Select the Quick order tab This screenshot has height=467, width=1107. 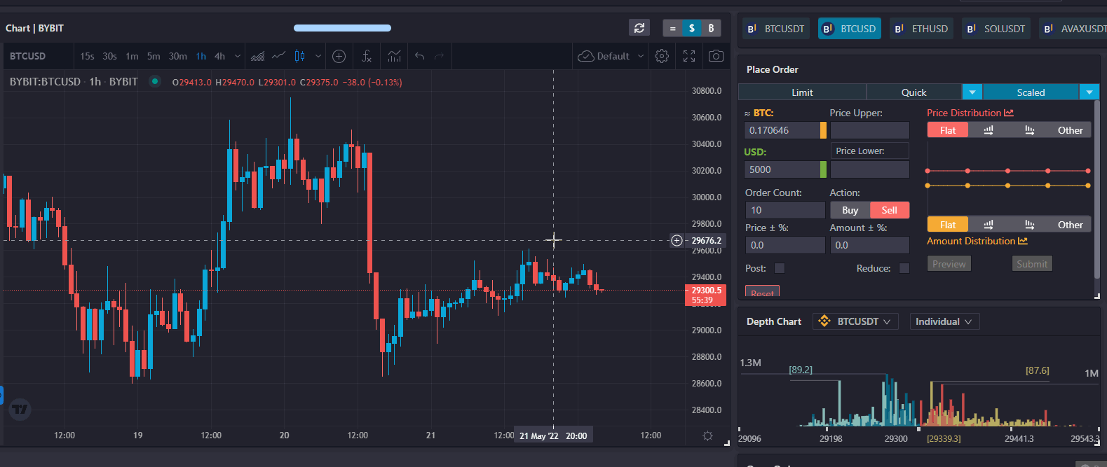pyautogui.click(x=914, y=92)
